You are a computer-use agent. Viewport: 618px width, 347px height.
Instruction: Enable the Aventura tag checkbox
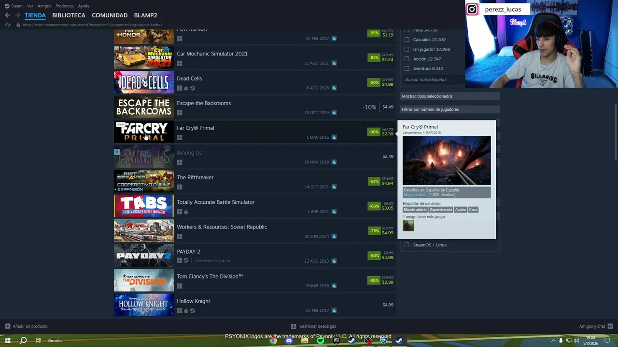[x=407, y=68]
